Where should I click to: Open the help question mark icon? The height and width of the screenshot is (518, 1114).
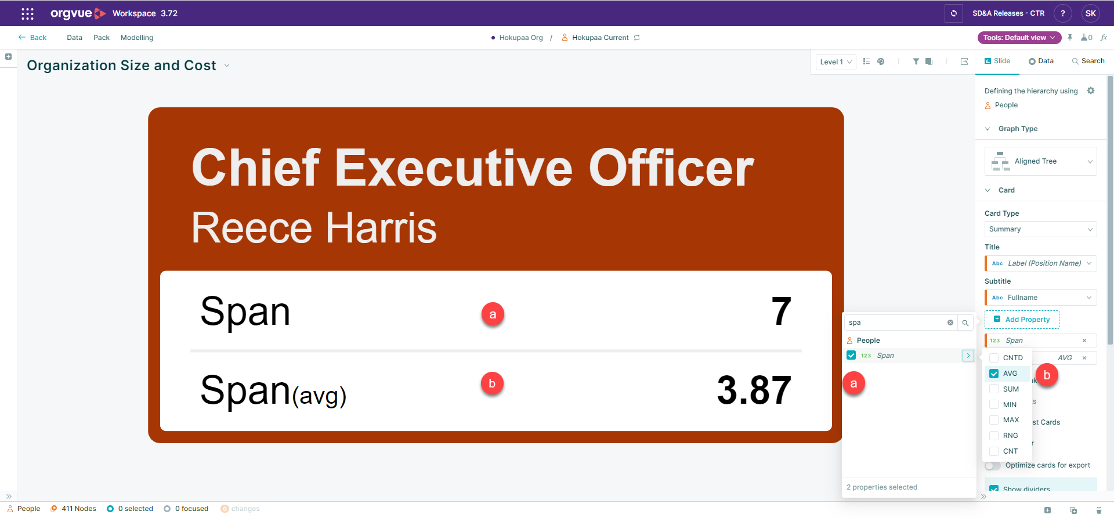pos(1063,13)
